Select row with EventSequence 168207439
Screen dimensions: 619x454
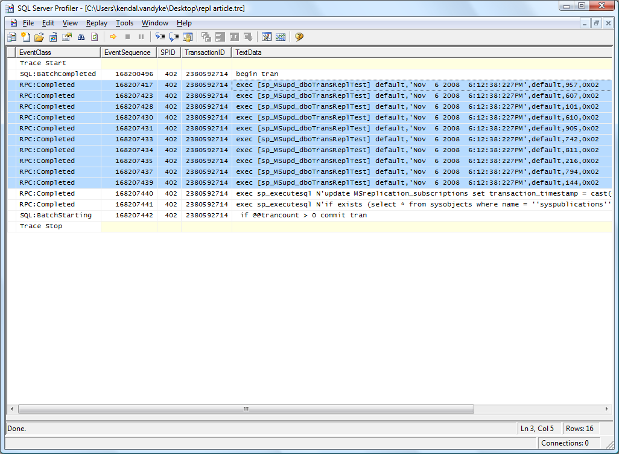pos(309,182)
